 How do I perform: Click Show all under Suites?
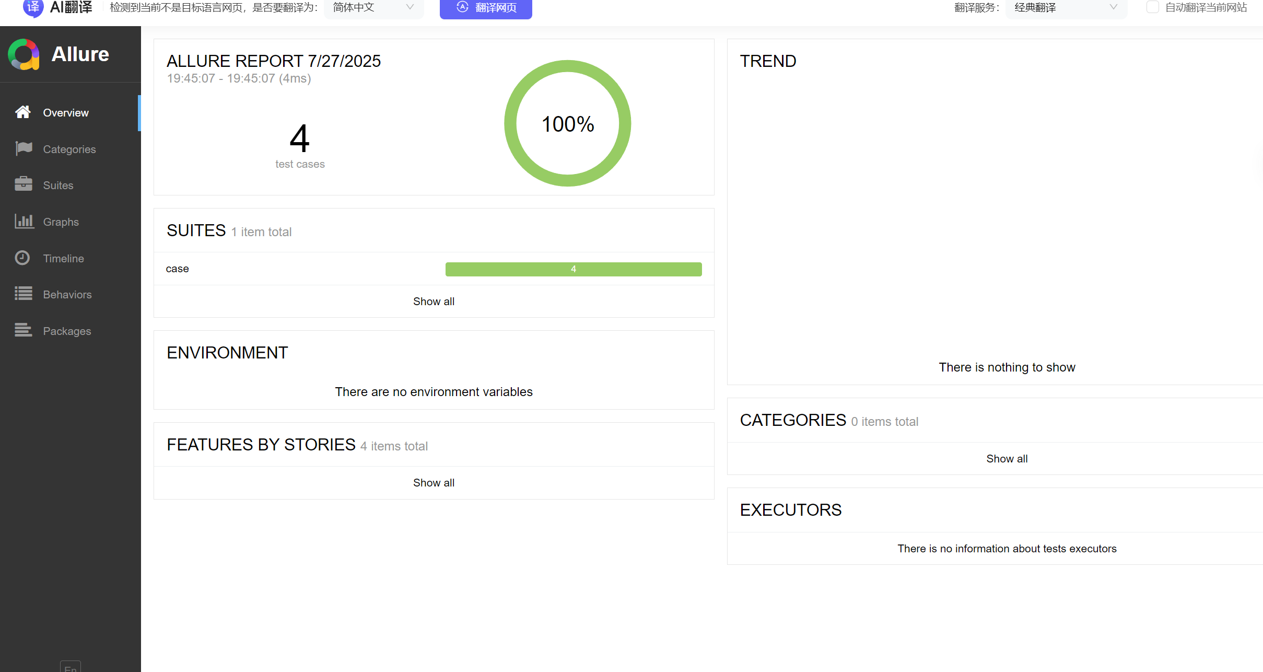pyautogui.click(x=434, y=302)
